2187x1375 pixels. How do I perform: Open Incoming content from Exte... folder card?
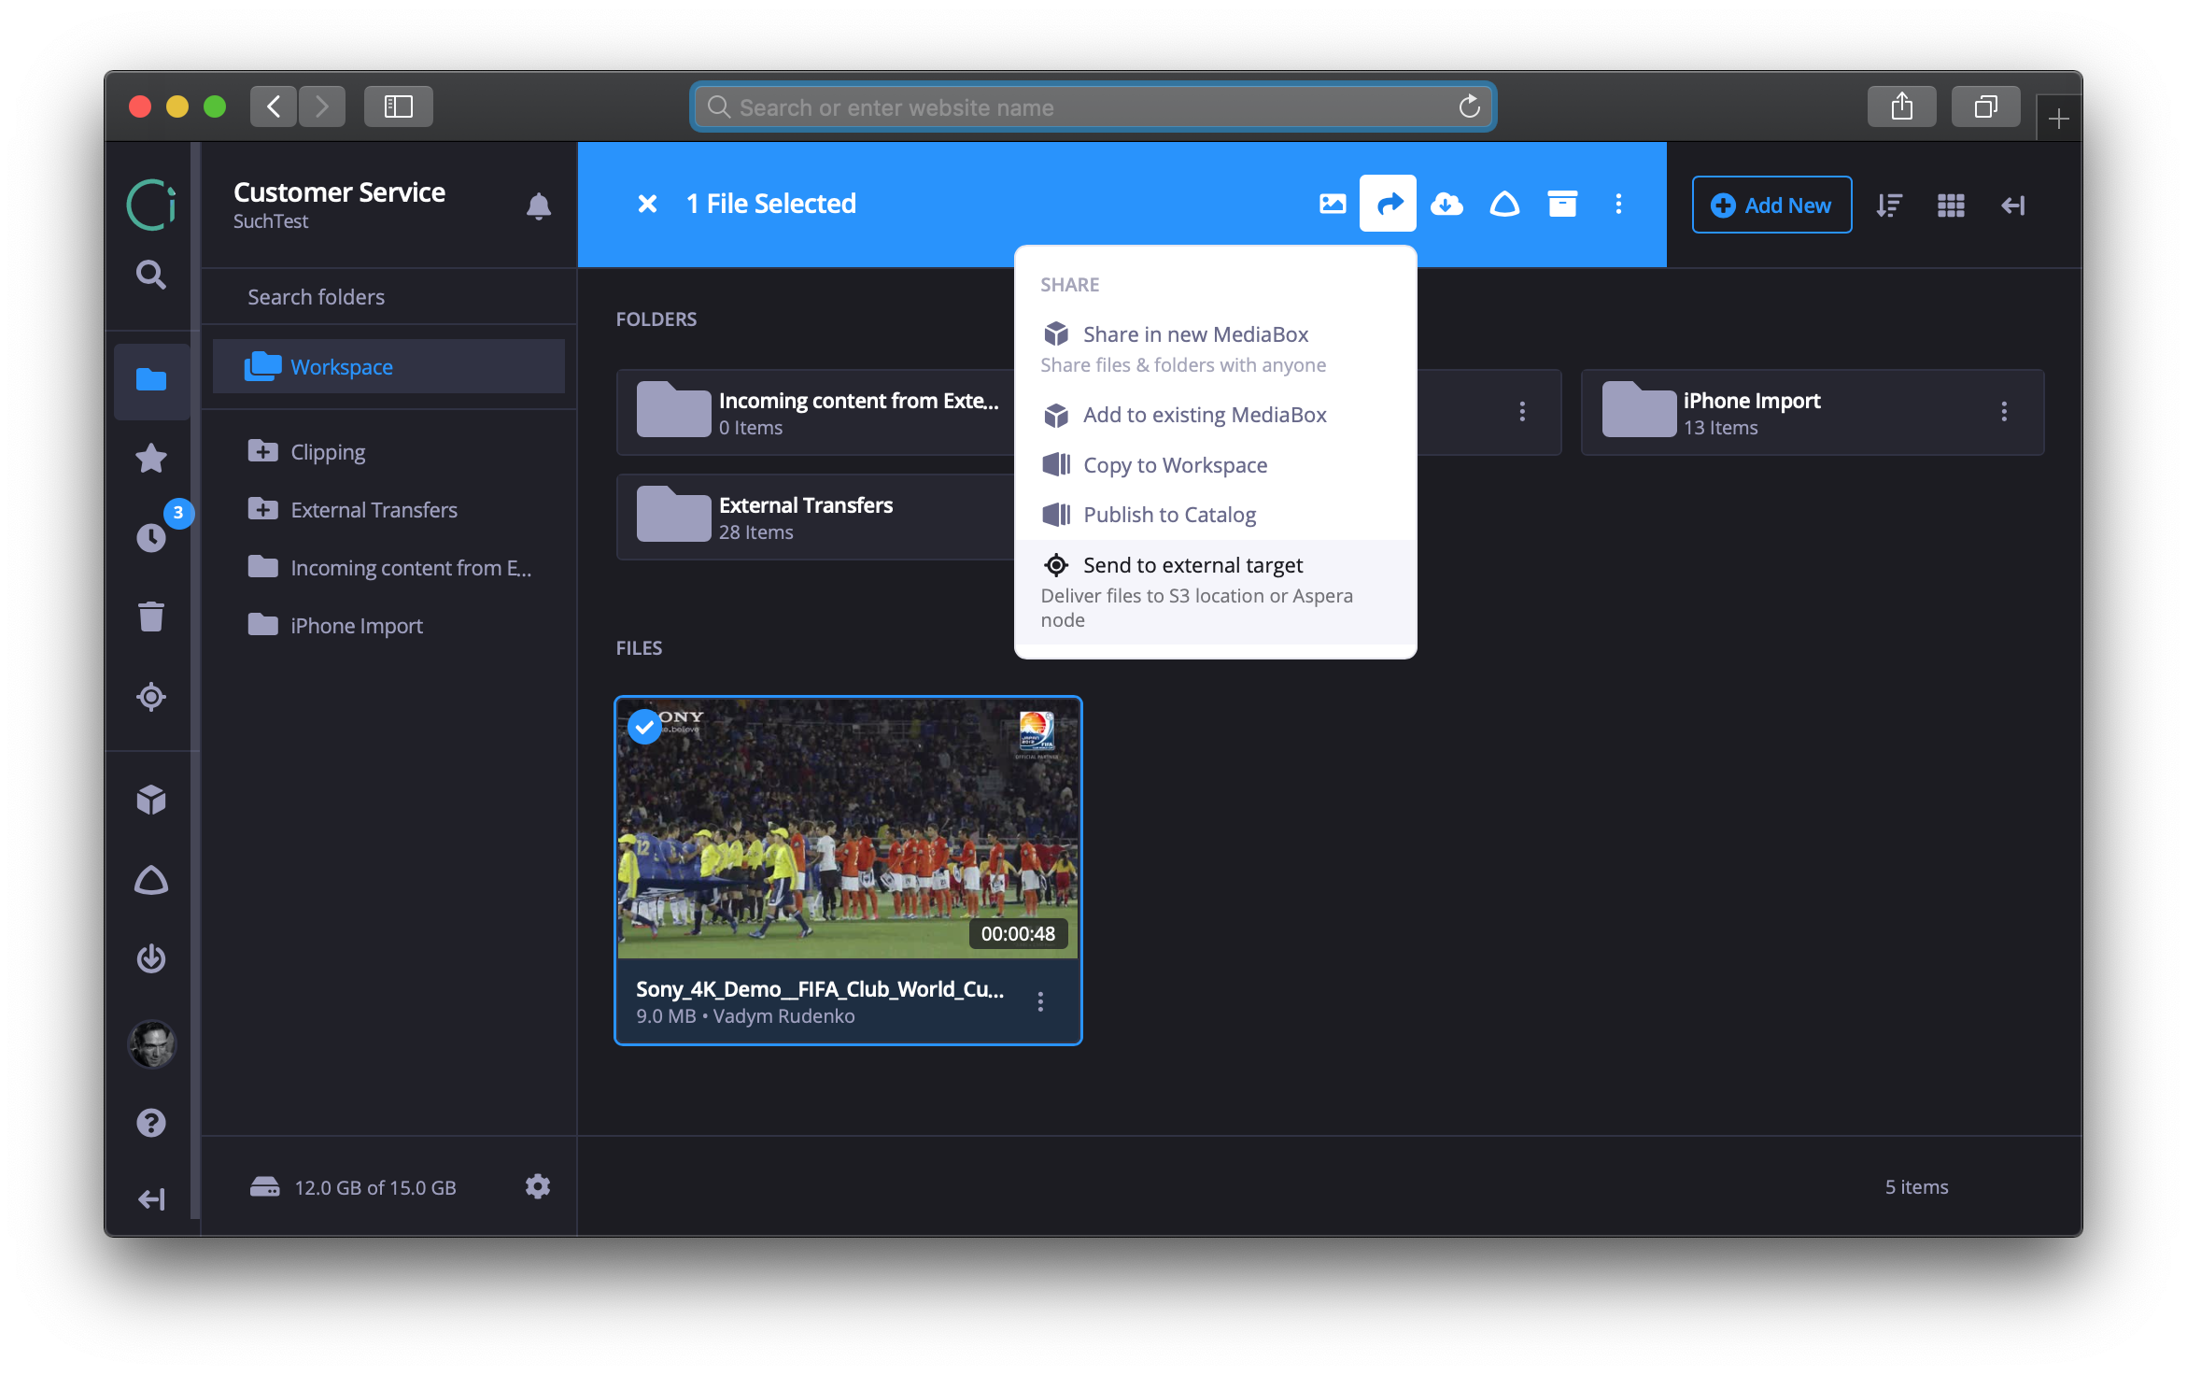click(x=816, y=413)
